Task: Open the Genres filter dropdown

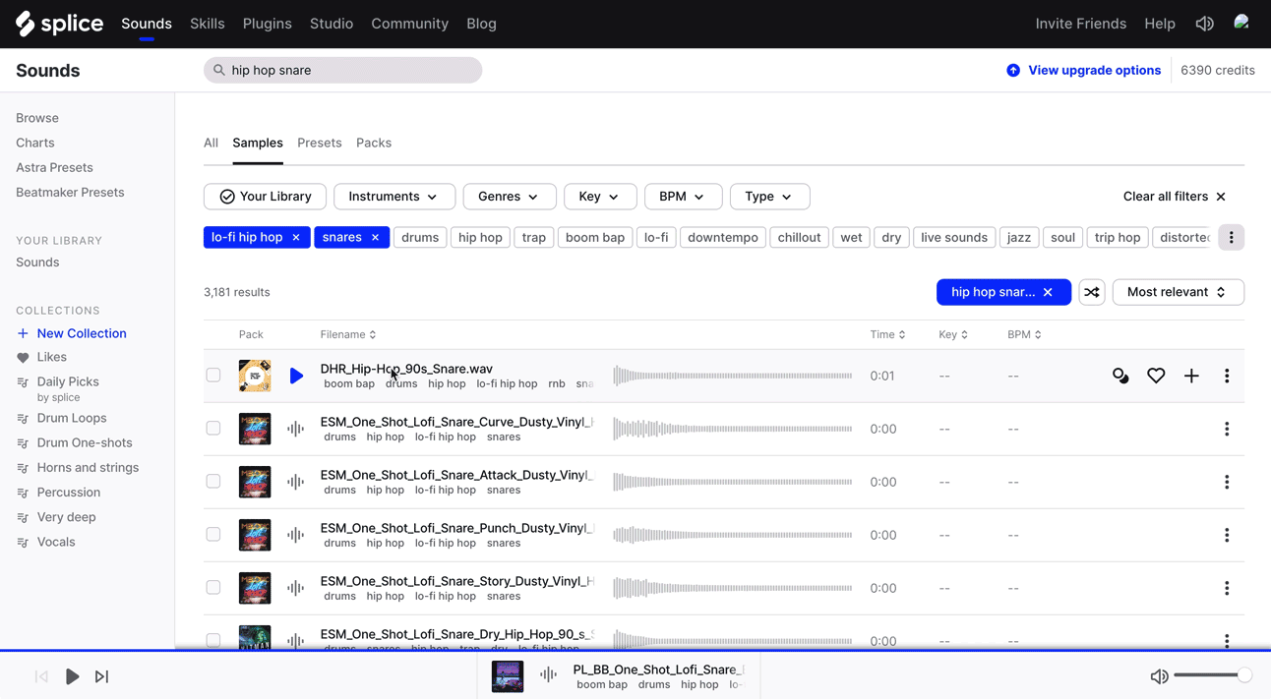Action: (x=509, y=197)
